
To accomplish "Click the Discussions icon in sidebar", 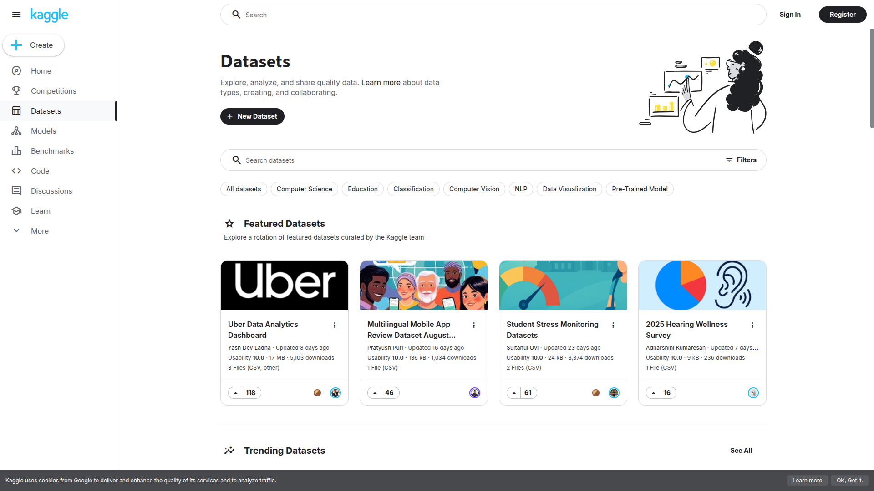I will (16, 191).
